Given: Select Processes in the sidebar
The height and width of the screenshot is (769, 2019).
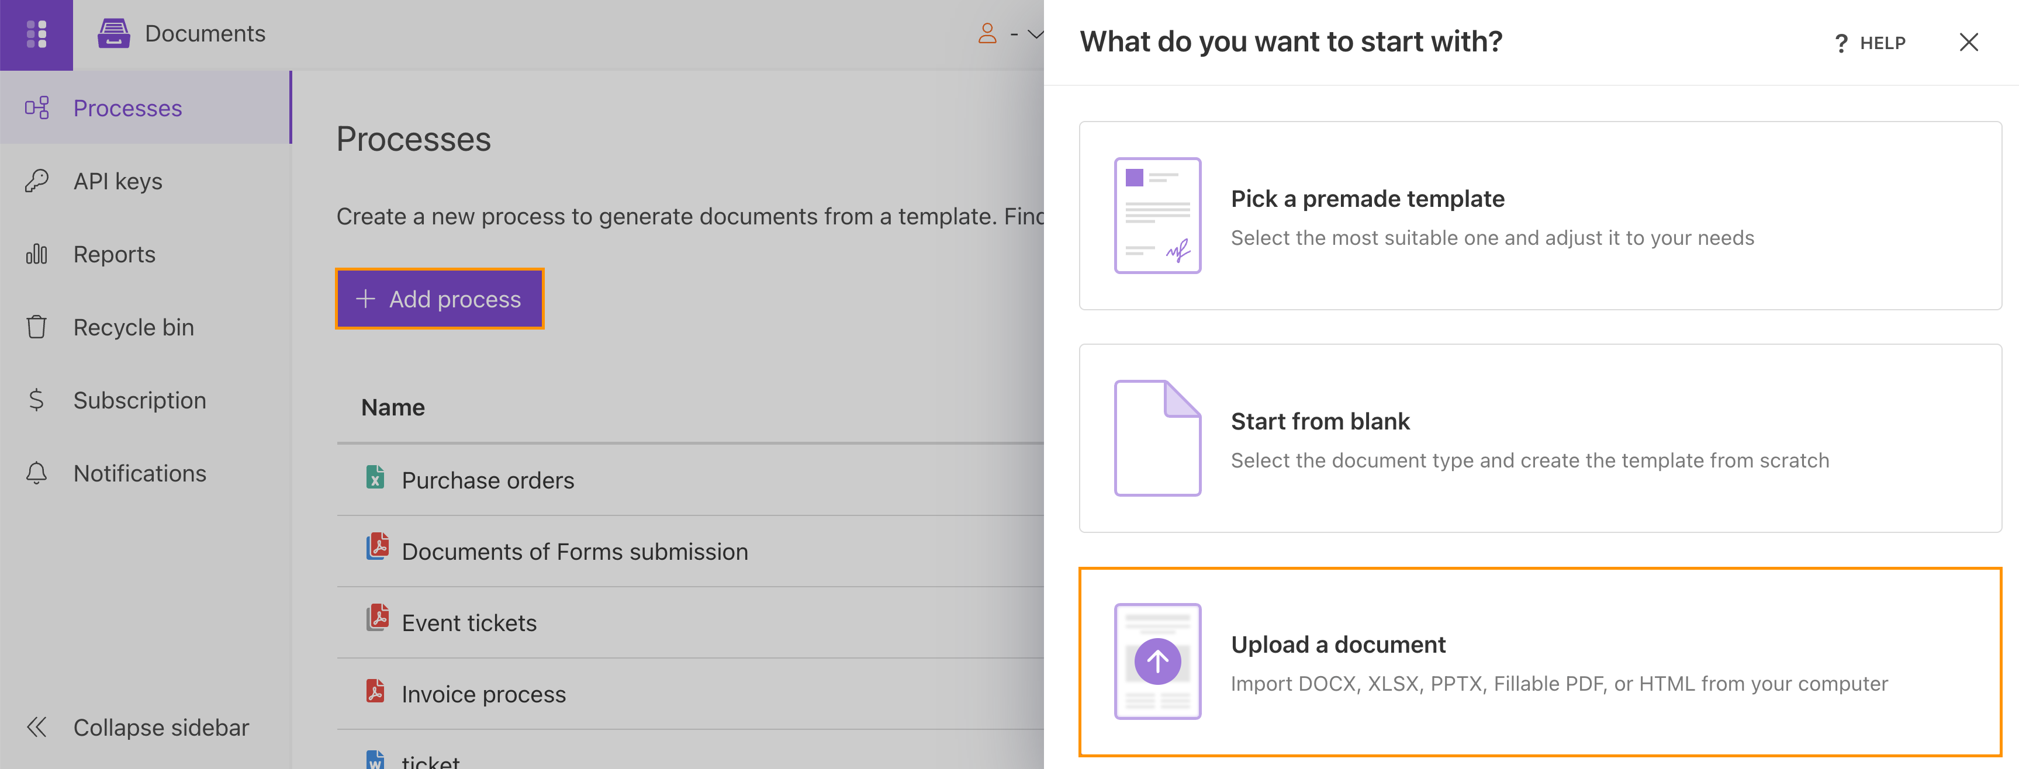Looking at the screenshot, I should coord(146,108).
